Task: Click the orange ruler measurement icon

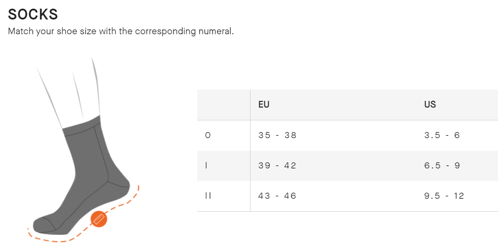Action: pyautogui.click(x=99, y=219)
